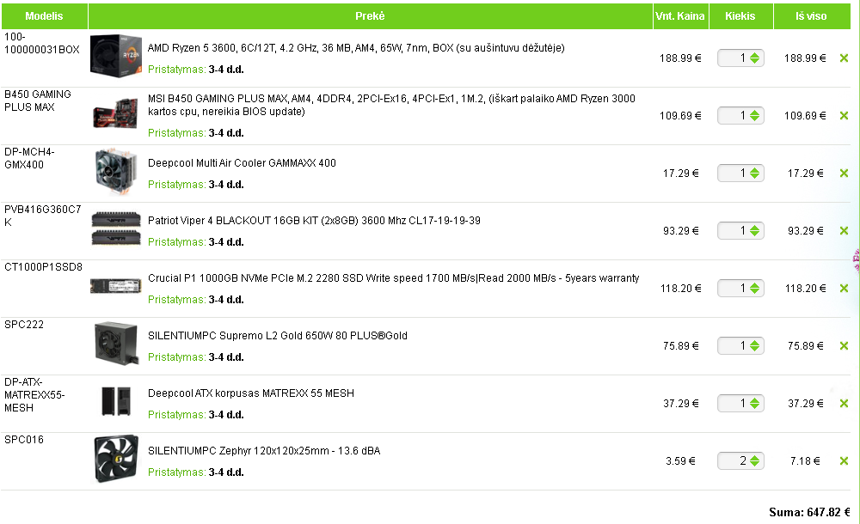The image size is (860, 524).
Task: Adjust quantity stepper for Deepcool GAMMAXX 400
Action: 755,174
